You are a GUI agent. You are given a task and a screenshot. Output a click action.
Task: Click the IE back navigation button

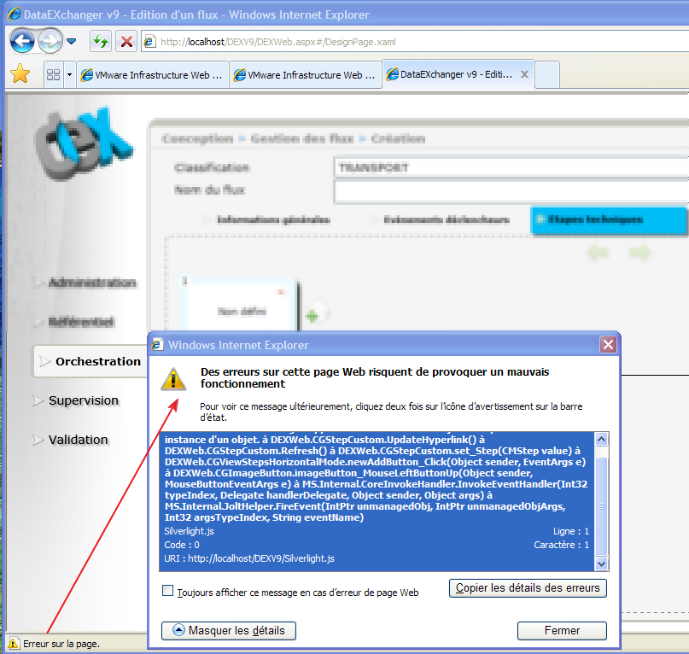[x=22, y=40]
